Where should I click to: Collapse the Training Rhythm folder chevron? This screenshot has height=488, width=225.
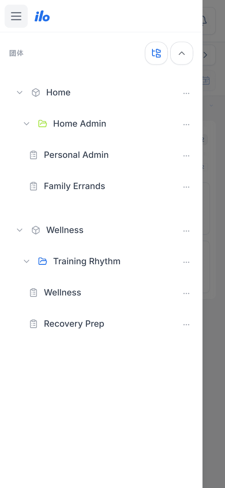tap(27, 261)
